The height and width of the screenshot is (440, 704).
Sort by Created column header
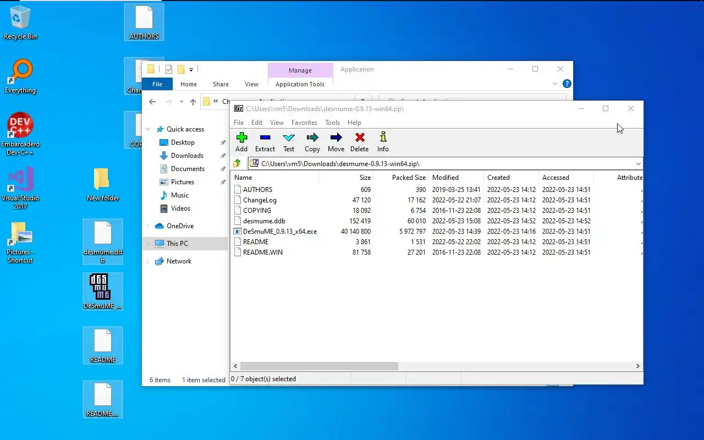[512, 178]
